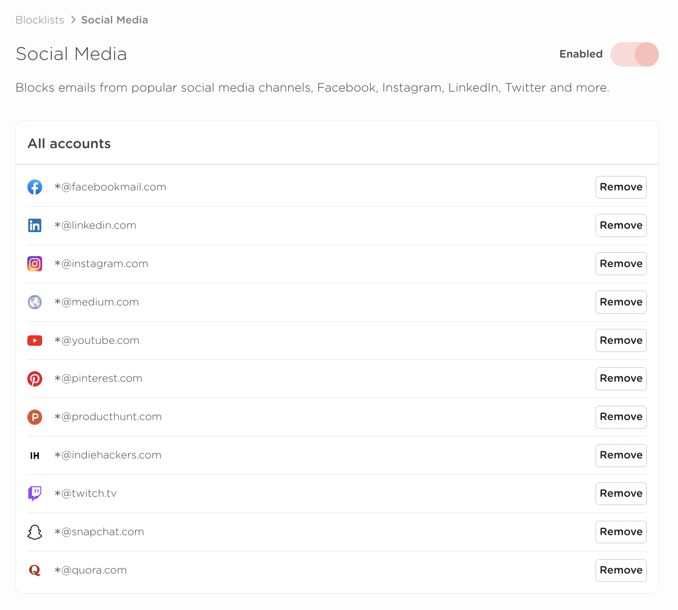Image resolution: width=678 pixels, height=610 pixels.
Task: Click the Twitch logo icon
Action: click(x=35, y=493)
